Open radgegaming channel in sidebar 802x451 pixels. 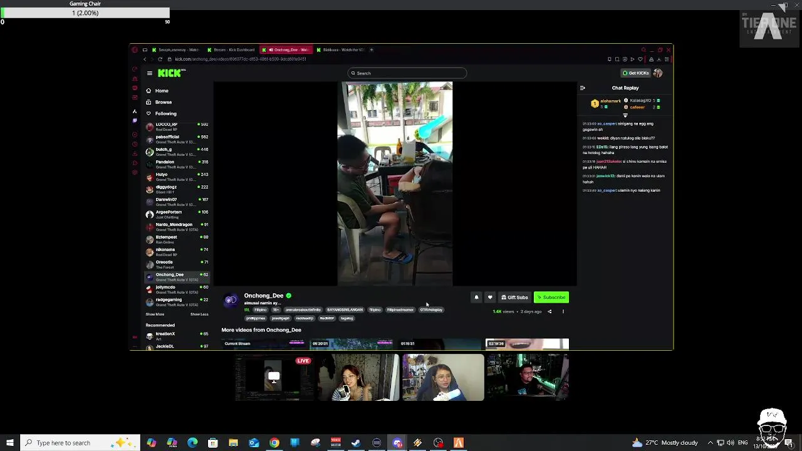[177, 302]
